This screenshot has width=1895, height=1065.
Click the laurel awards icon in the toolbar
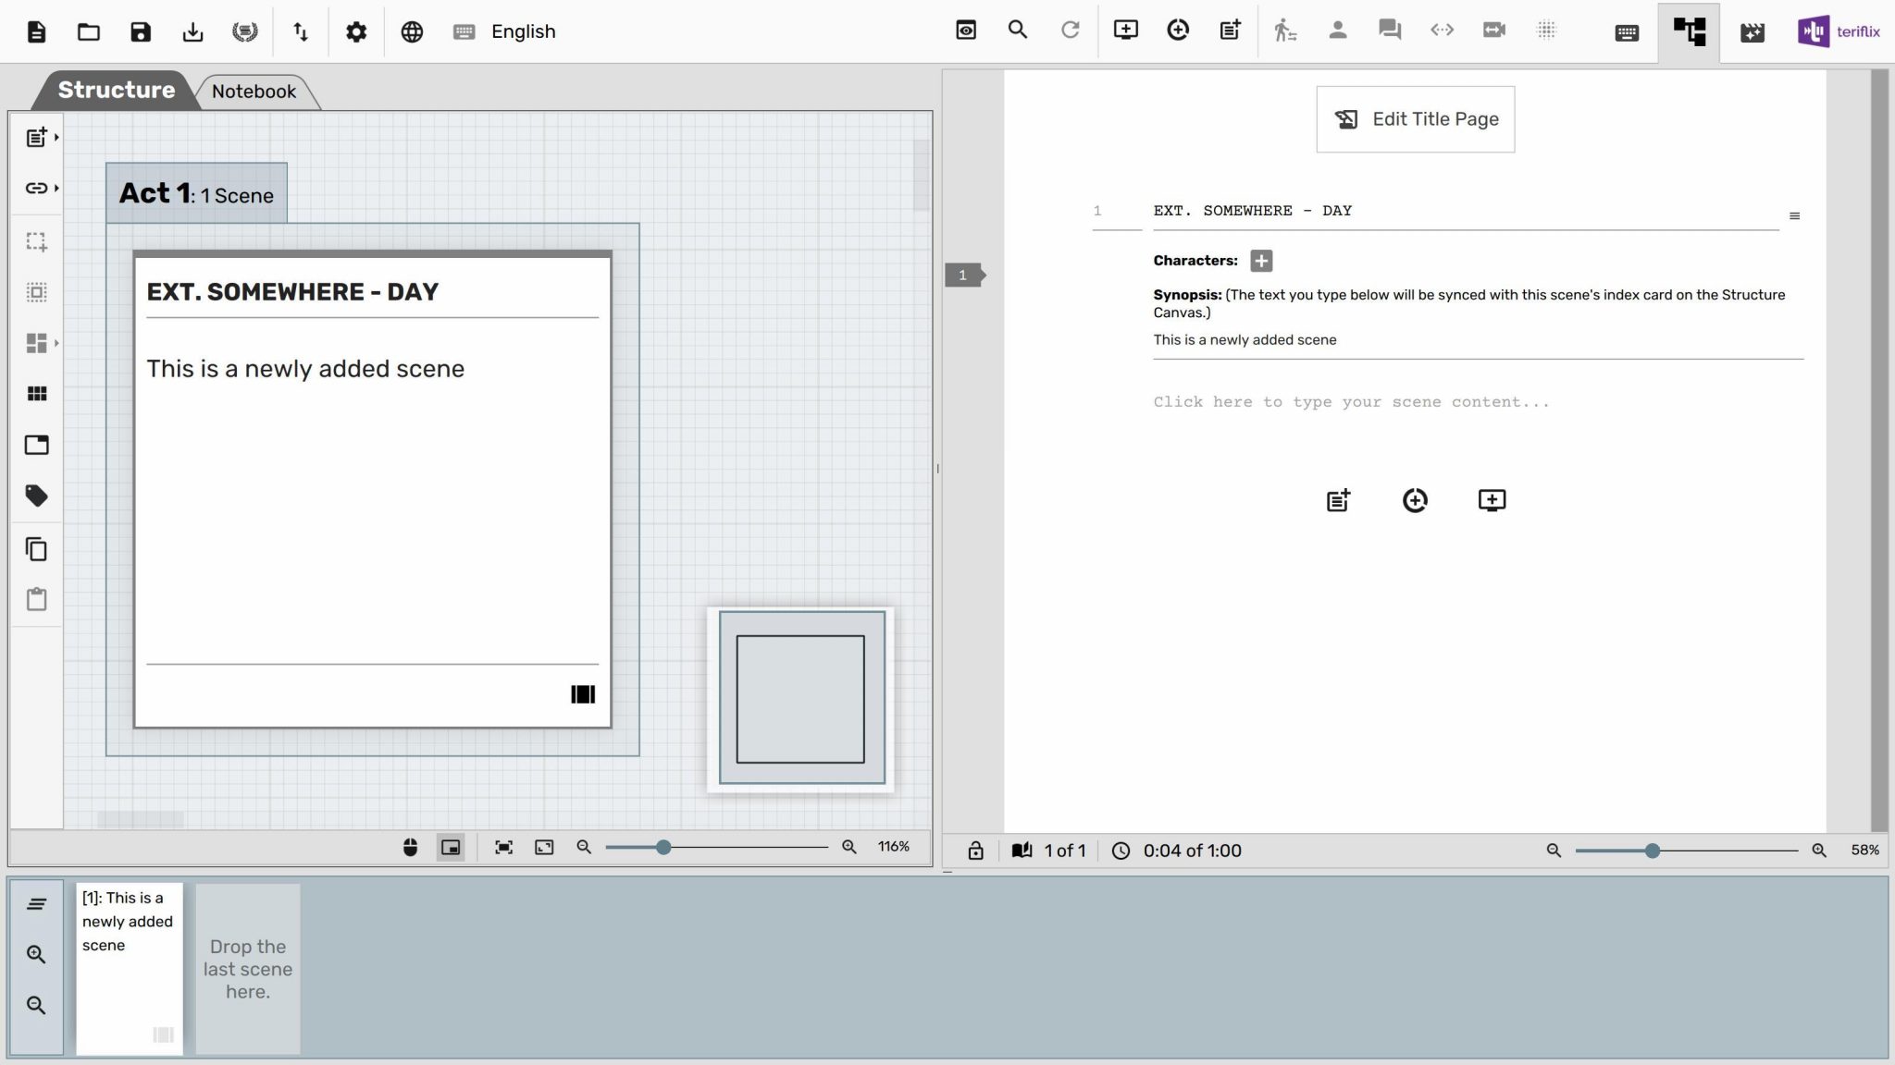pos(244,31)
